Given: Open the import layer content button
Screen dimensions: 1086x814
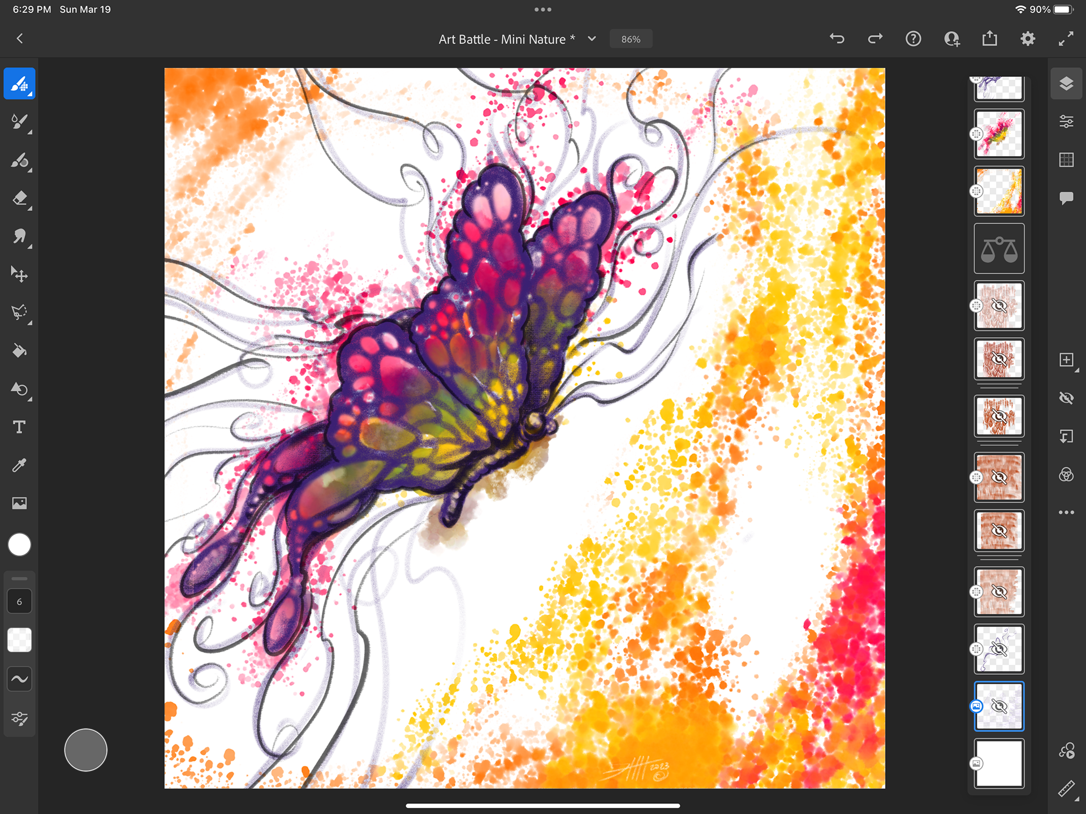Looking at the screenshot, I should click(1066, 436).
